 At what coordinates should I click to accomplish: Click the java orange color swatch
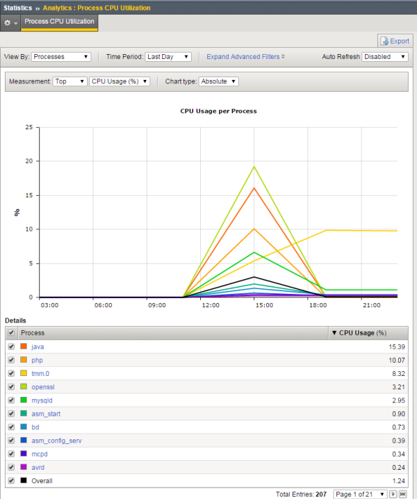pyautogui.click(x=24, y=346)
